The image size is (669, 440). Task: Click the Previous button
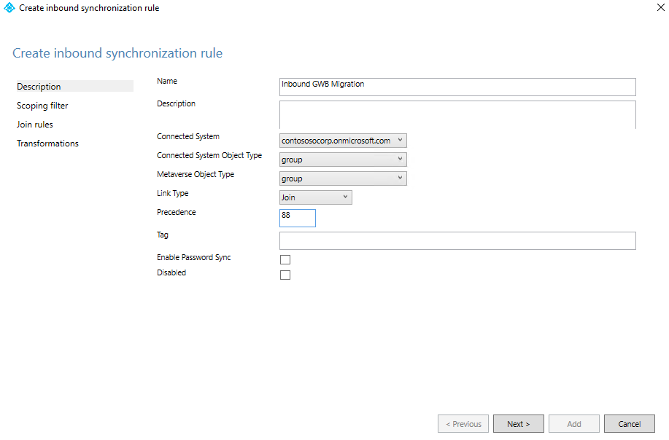[463, 424]
